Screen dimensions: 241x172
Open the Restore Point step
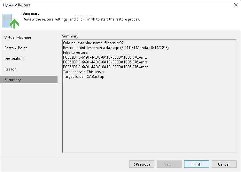click(x=16, y=48)
